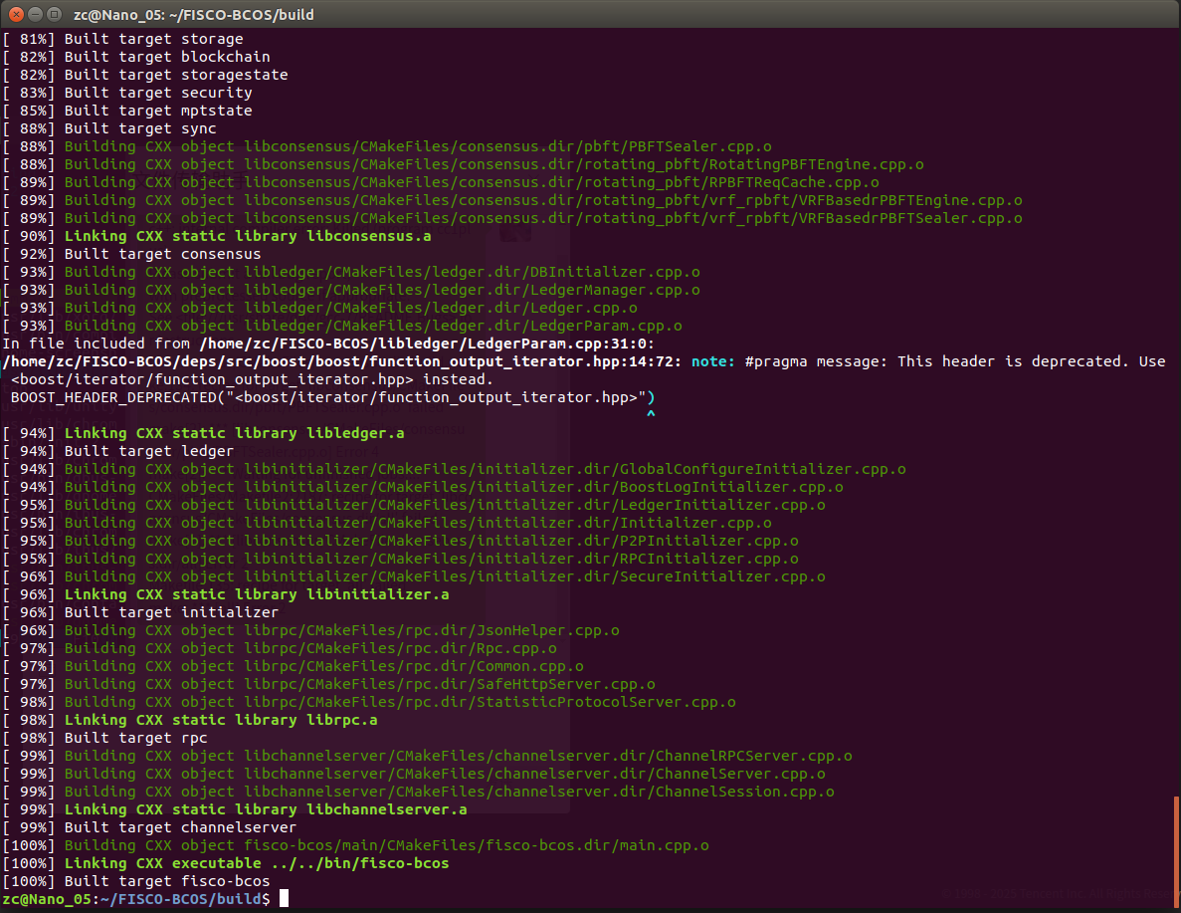Click the fisco-bcos.dir/main.cpp.o build line
This screenshot has width=1181, height=913.
coord(355,846)
